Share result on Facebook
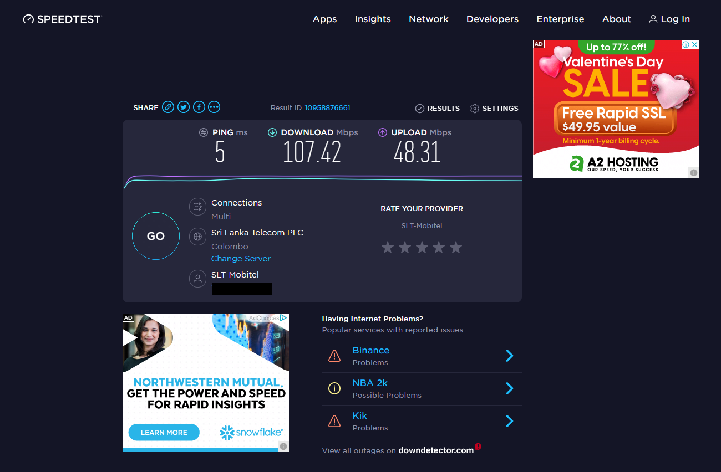Viewport: 721px width, 472px height. click(199, 107)
